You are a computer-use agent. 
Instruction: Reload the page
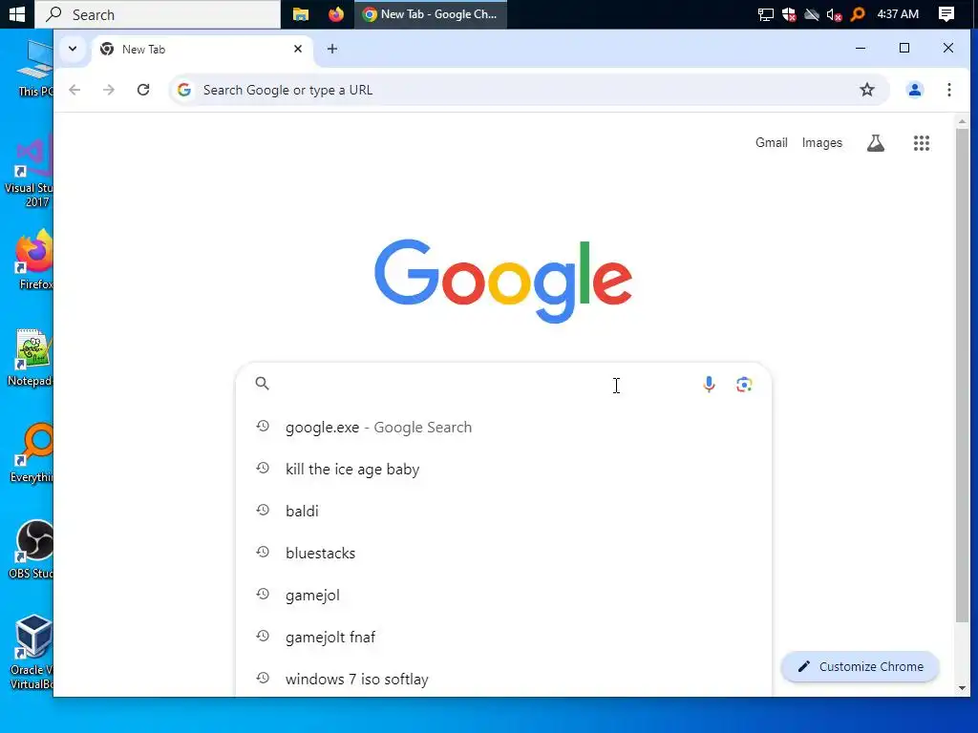click(143, 90)
